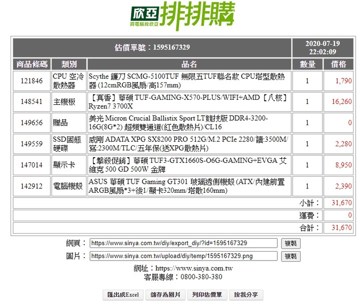Select product code 149559

(31, 144)
